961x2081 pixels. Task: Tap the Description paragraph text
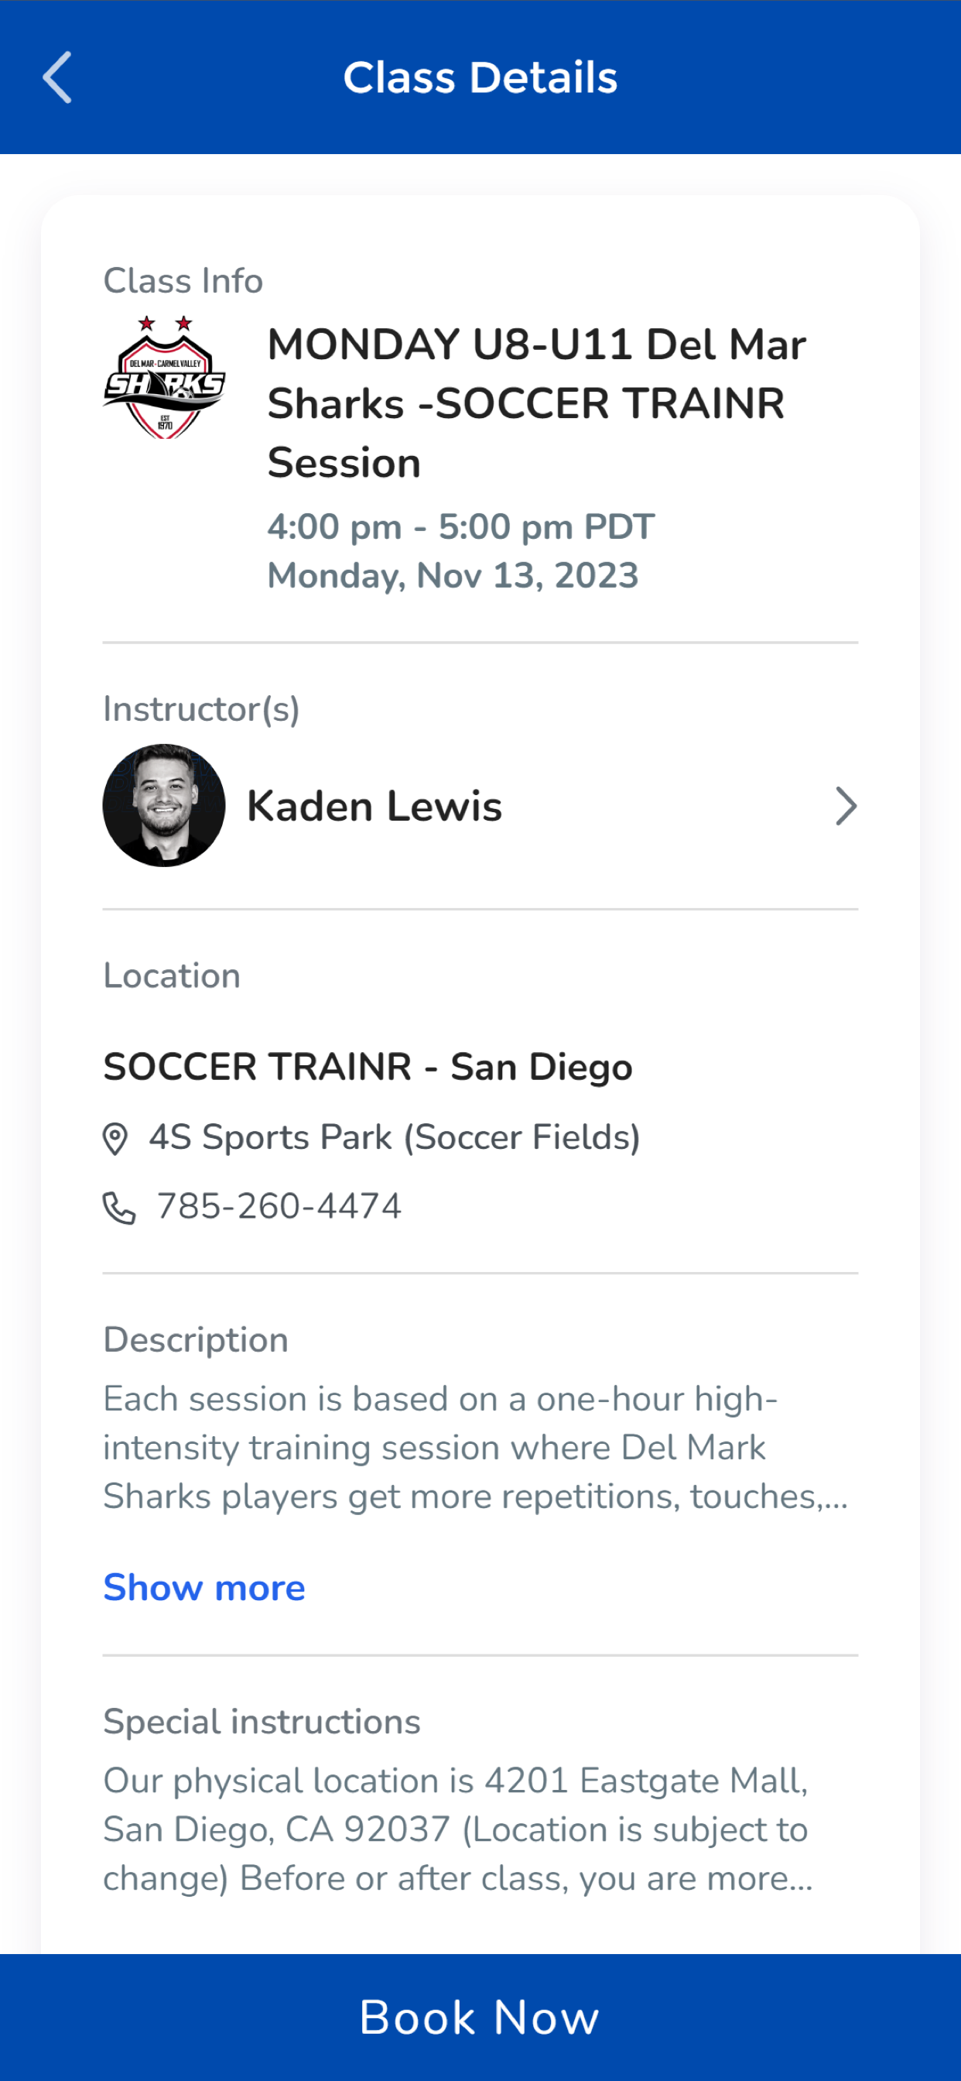[x=476, y=1448]
